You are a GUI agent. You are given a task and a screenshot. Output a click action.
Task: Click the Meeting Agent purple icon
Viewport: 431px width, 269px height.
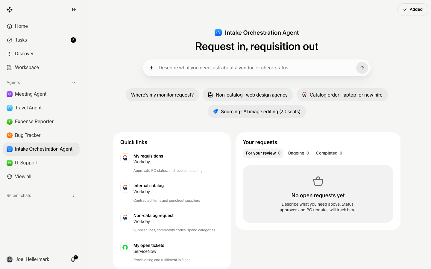click(x=10, y=94)
